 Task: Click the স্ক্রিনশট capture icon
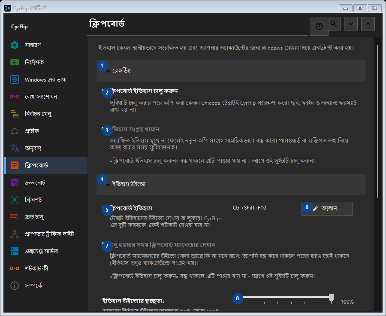[x=15, y=200]
